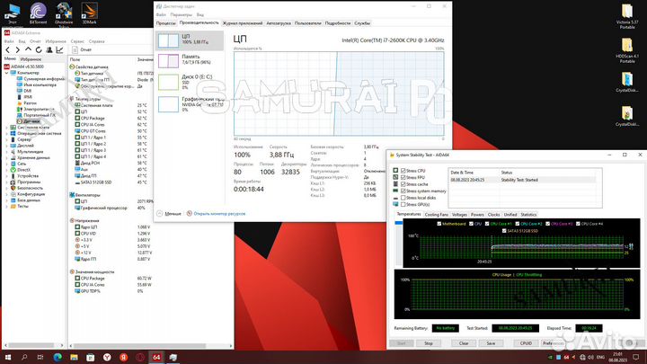This screenshot has width=647, height=364.
Task: Click Clear button in Stability Test
Action: pyautogui.click(x=464, y=343)
